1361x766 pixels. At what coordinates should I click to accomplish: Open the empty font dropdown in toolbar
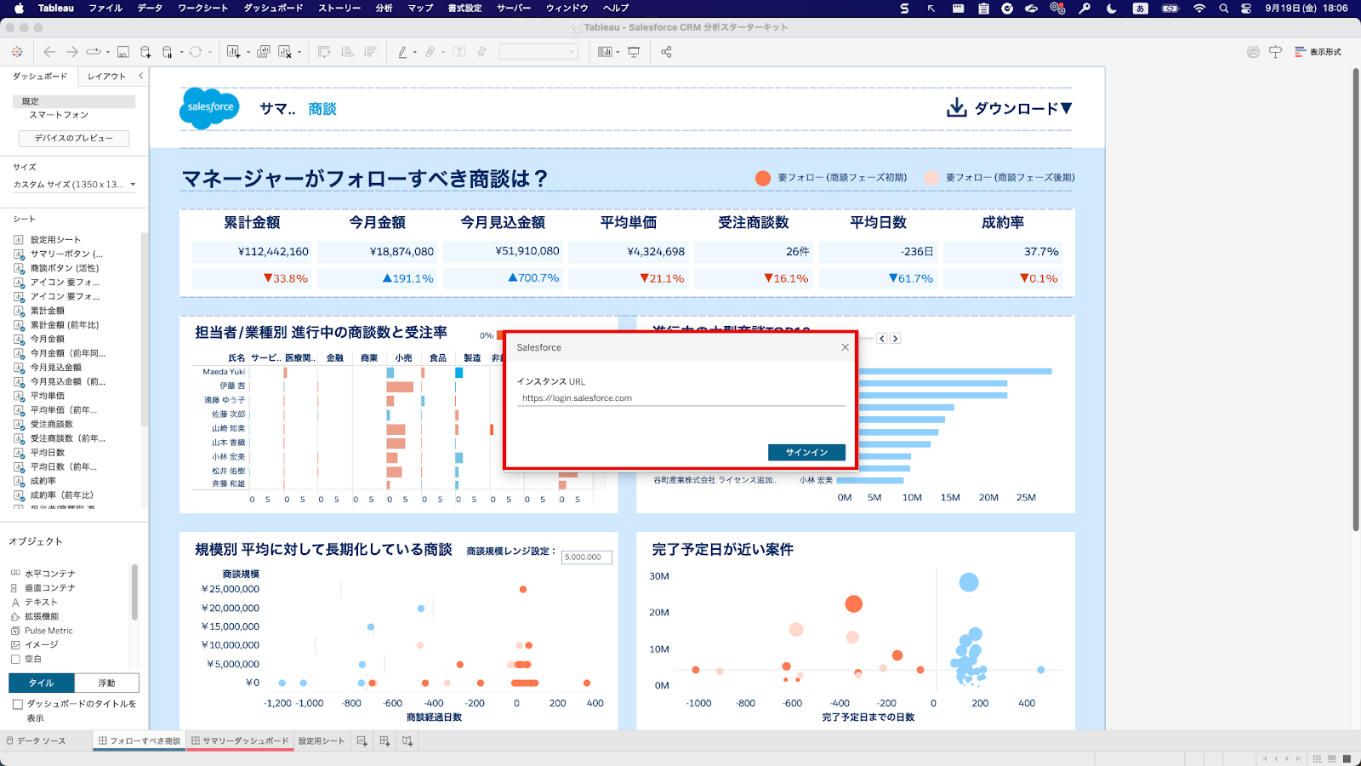coord(538,52)
